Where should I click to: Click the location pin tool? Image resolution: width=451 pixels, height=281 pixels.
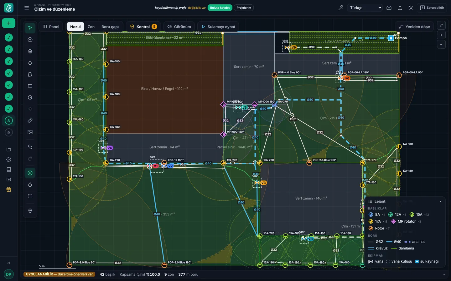(x=30, y=211)
